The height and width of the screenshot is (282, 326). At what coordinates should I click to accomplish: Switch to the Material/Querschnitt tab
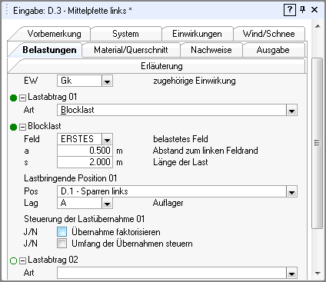click(x=131, y=50)
